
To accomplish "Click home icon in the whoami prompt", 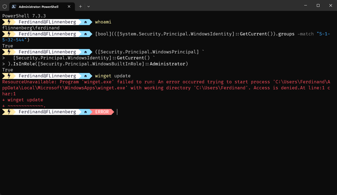I will [x=86, y=22].
